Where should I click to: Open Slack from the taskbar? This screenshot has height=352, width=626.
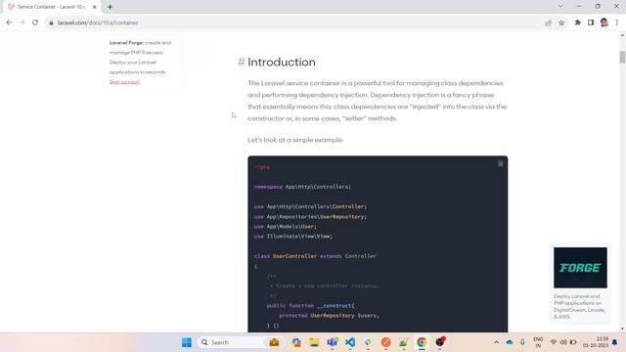368,342
